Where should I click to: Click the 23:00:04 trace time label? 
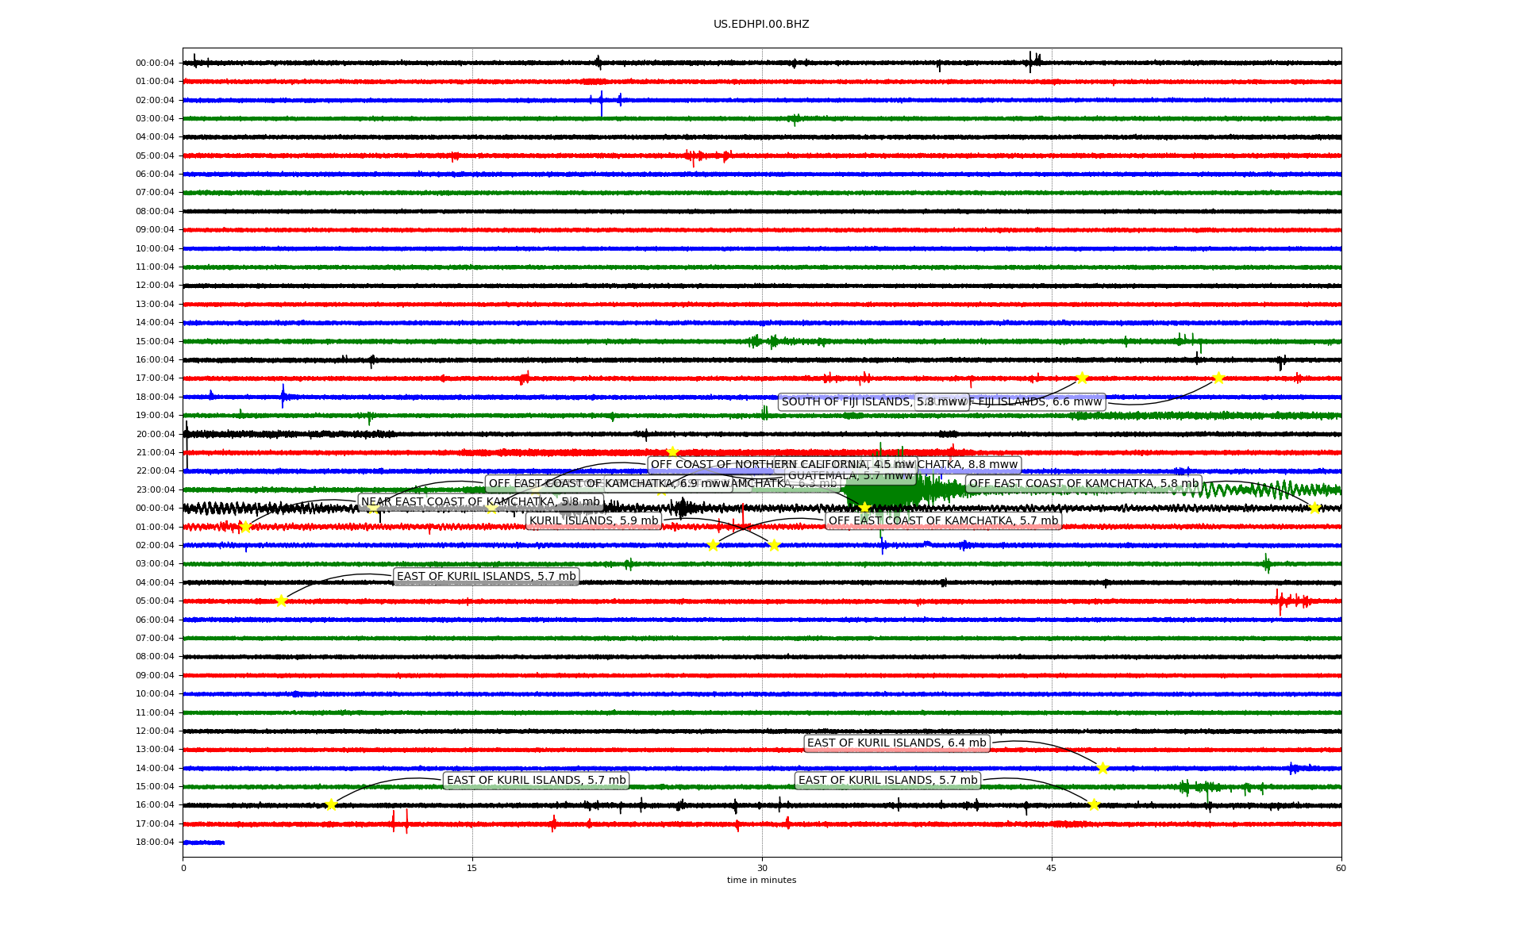155,489
